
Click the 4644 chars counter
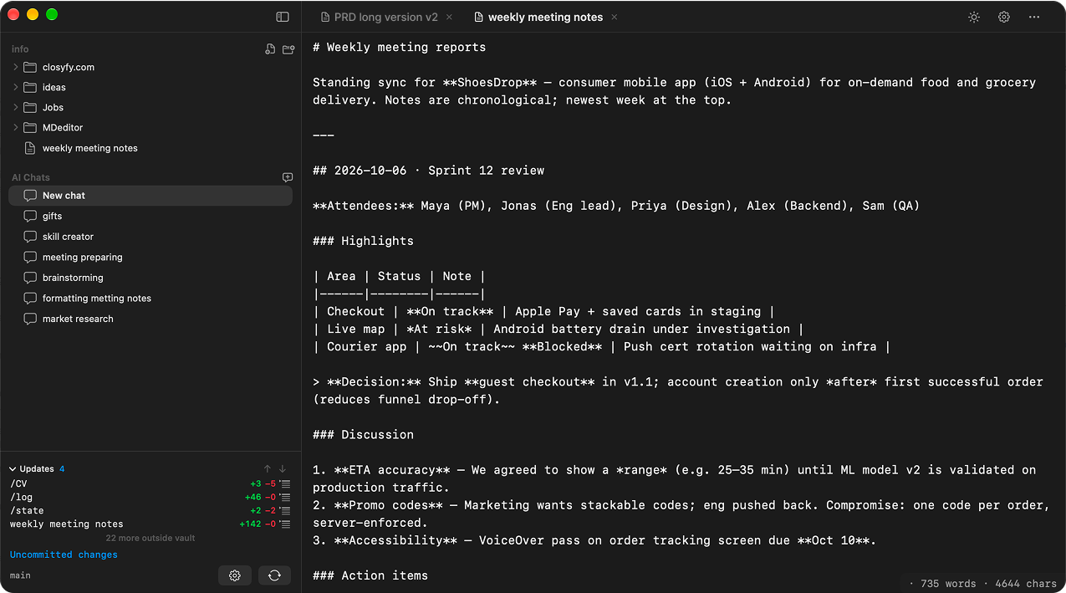tap(1025, 584)
